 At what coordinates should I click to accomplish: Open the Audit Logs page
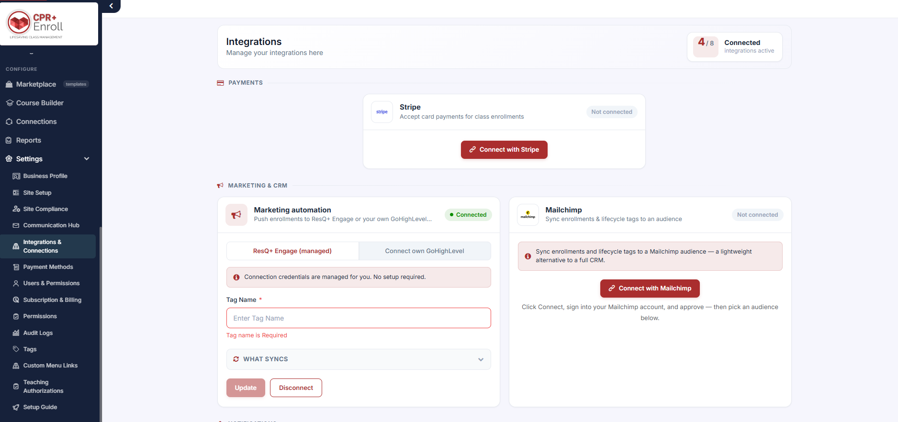click(x=38, y=333)
